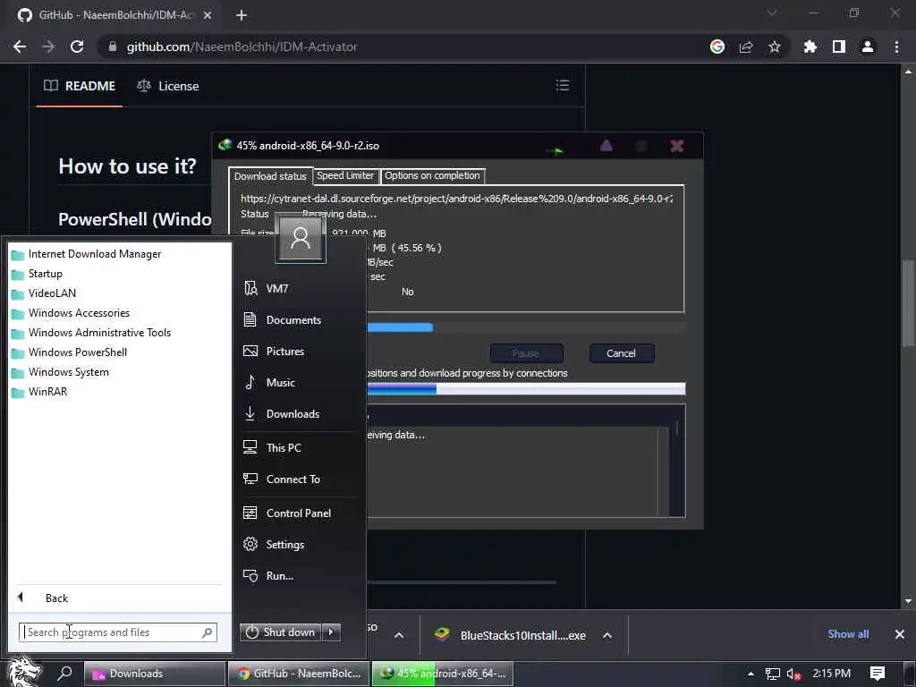Open the Startup folder in Start menu

45,274
